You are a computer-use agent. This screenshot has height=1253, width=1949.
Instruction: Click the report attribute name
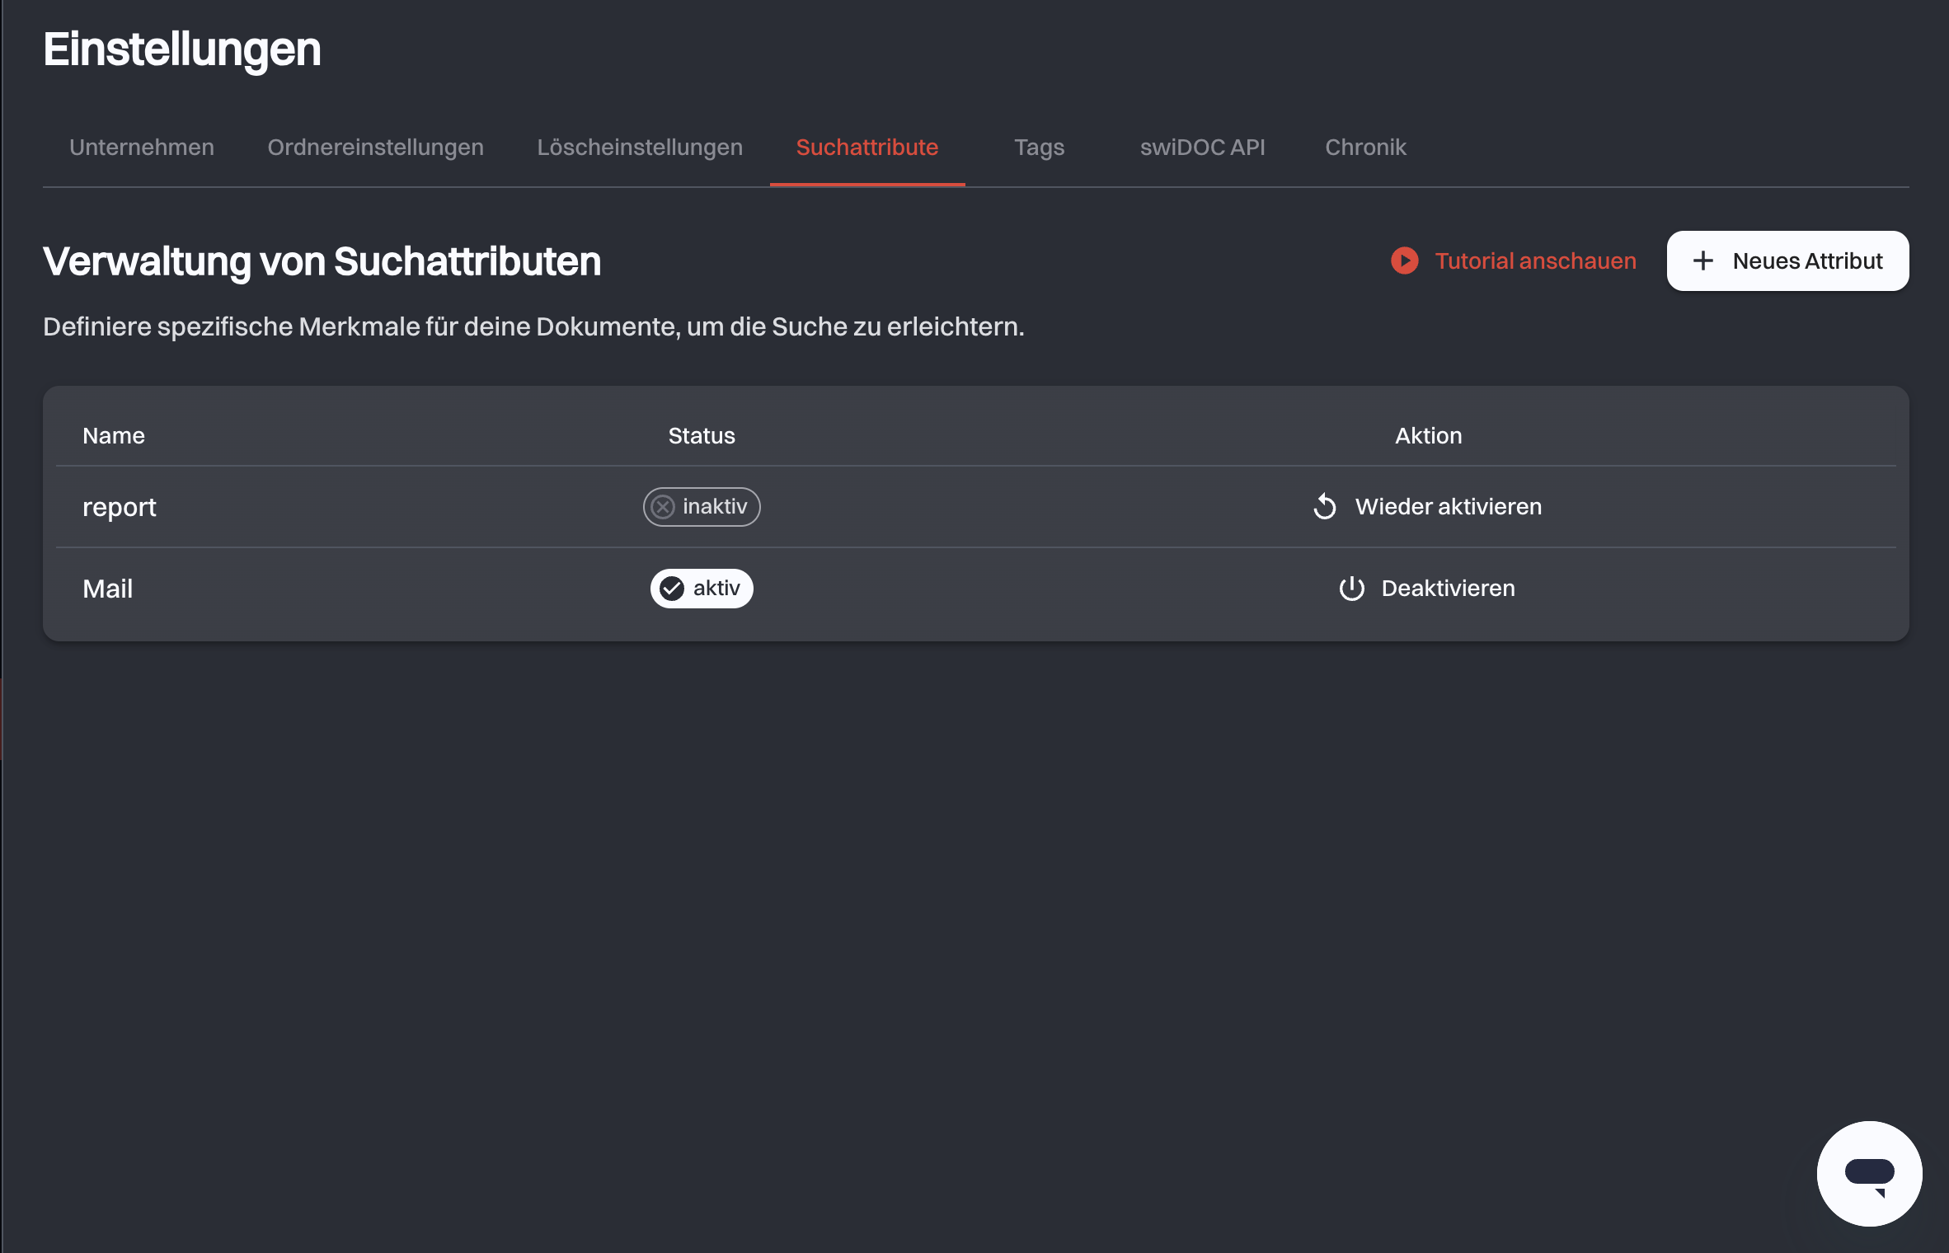[119, 507]
